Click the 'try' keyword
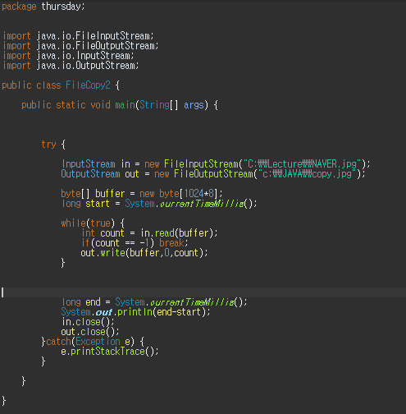The width and height of the screenshot is (406, 414). 48,145
